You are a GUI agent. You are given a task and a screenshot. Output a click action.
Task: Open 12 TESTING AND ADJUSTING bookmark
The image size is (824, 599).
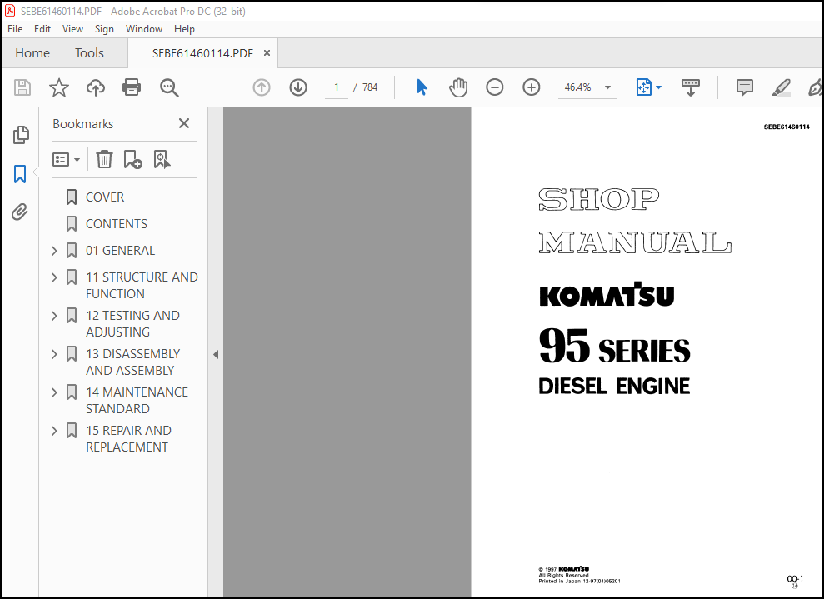(x=133, y=324)
